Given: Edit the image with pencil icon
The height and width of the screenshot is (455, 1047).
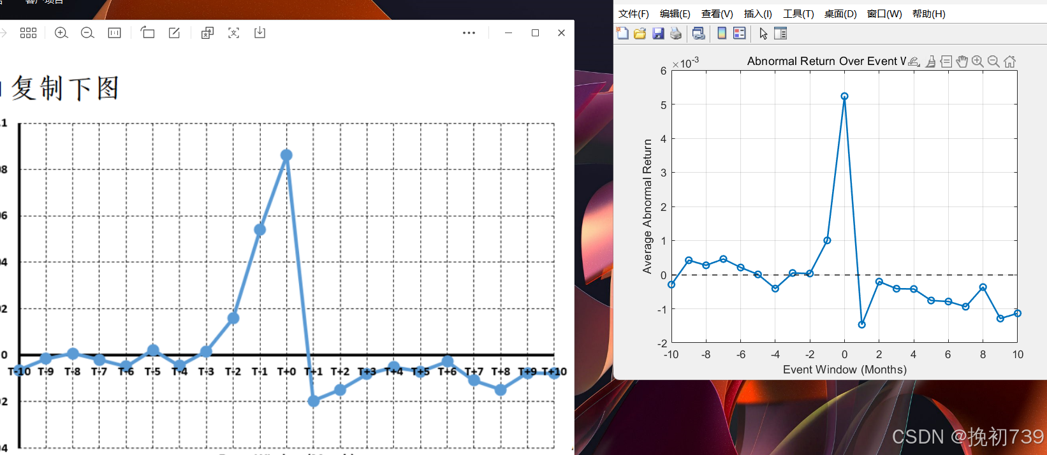Looking at the screenshot, I should pos(174,33).
